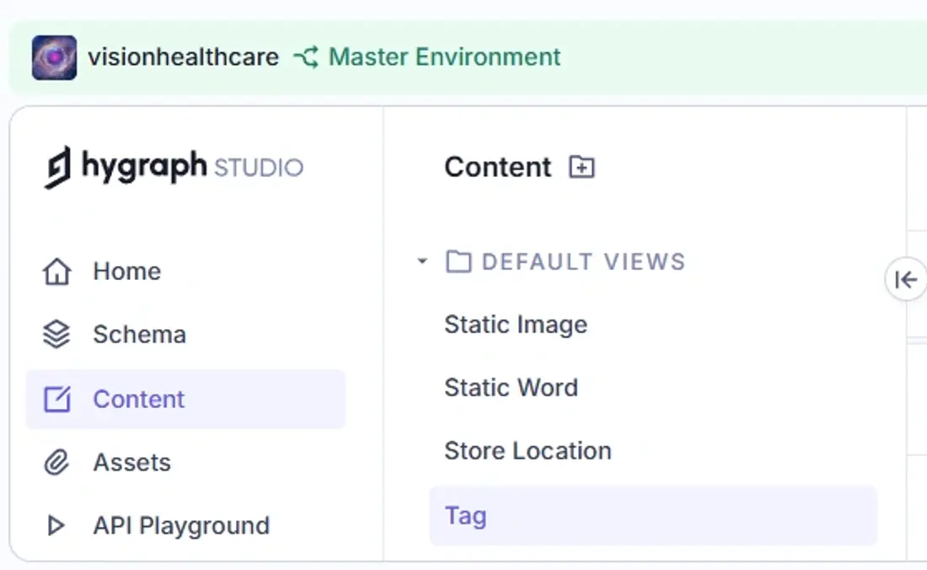Select Content in the sidebar

[185, 399]
